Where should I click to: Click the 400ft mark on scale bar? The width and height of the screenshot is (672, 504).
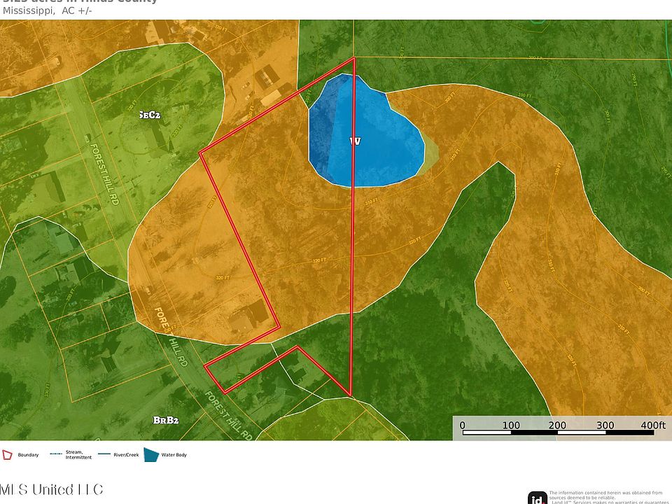tap(652, 425)
